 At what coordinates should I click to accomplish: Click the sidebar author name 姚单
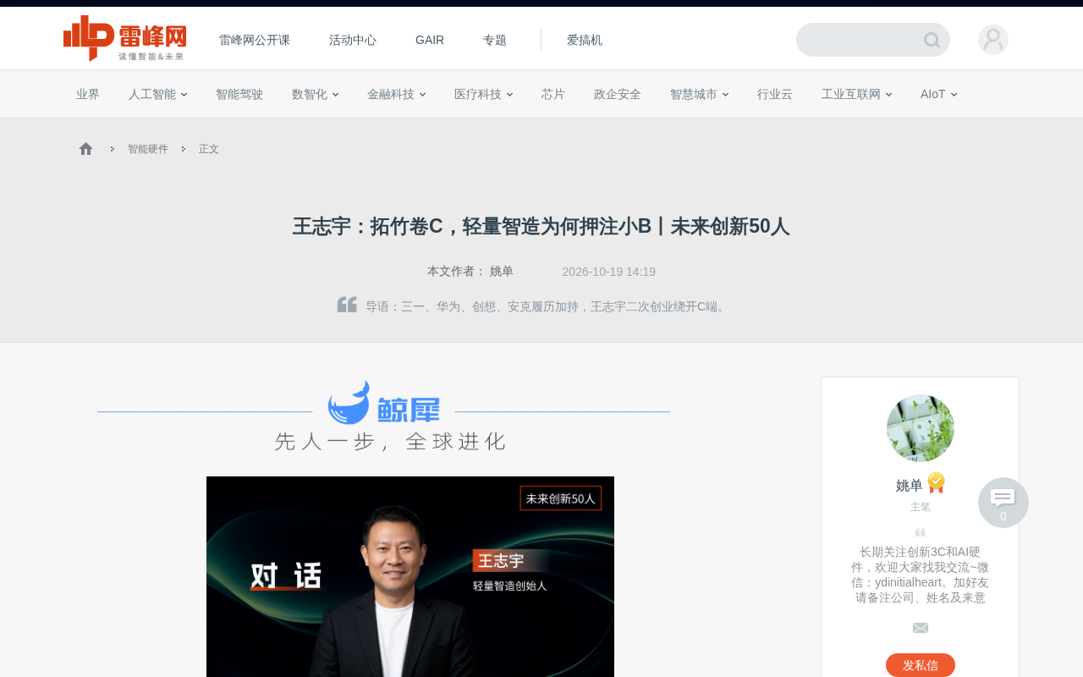tap(910, 486)
